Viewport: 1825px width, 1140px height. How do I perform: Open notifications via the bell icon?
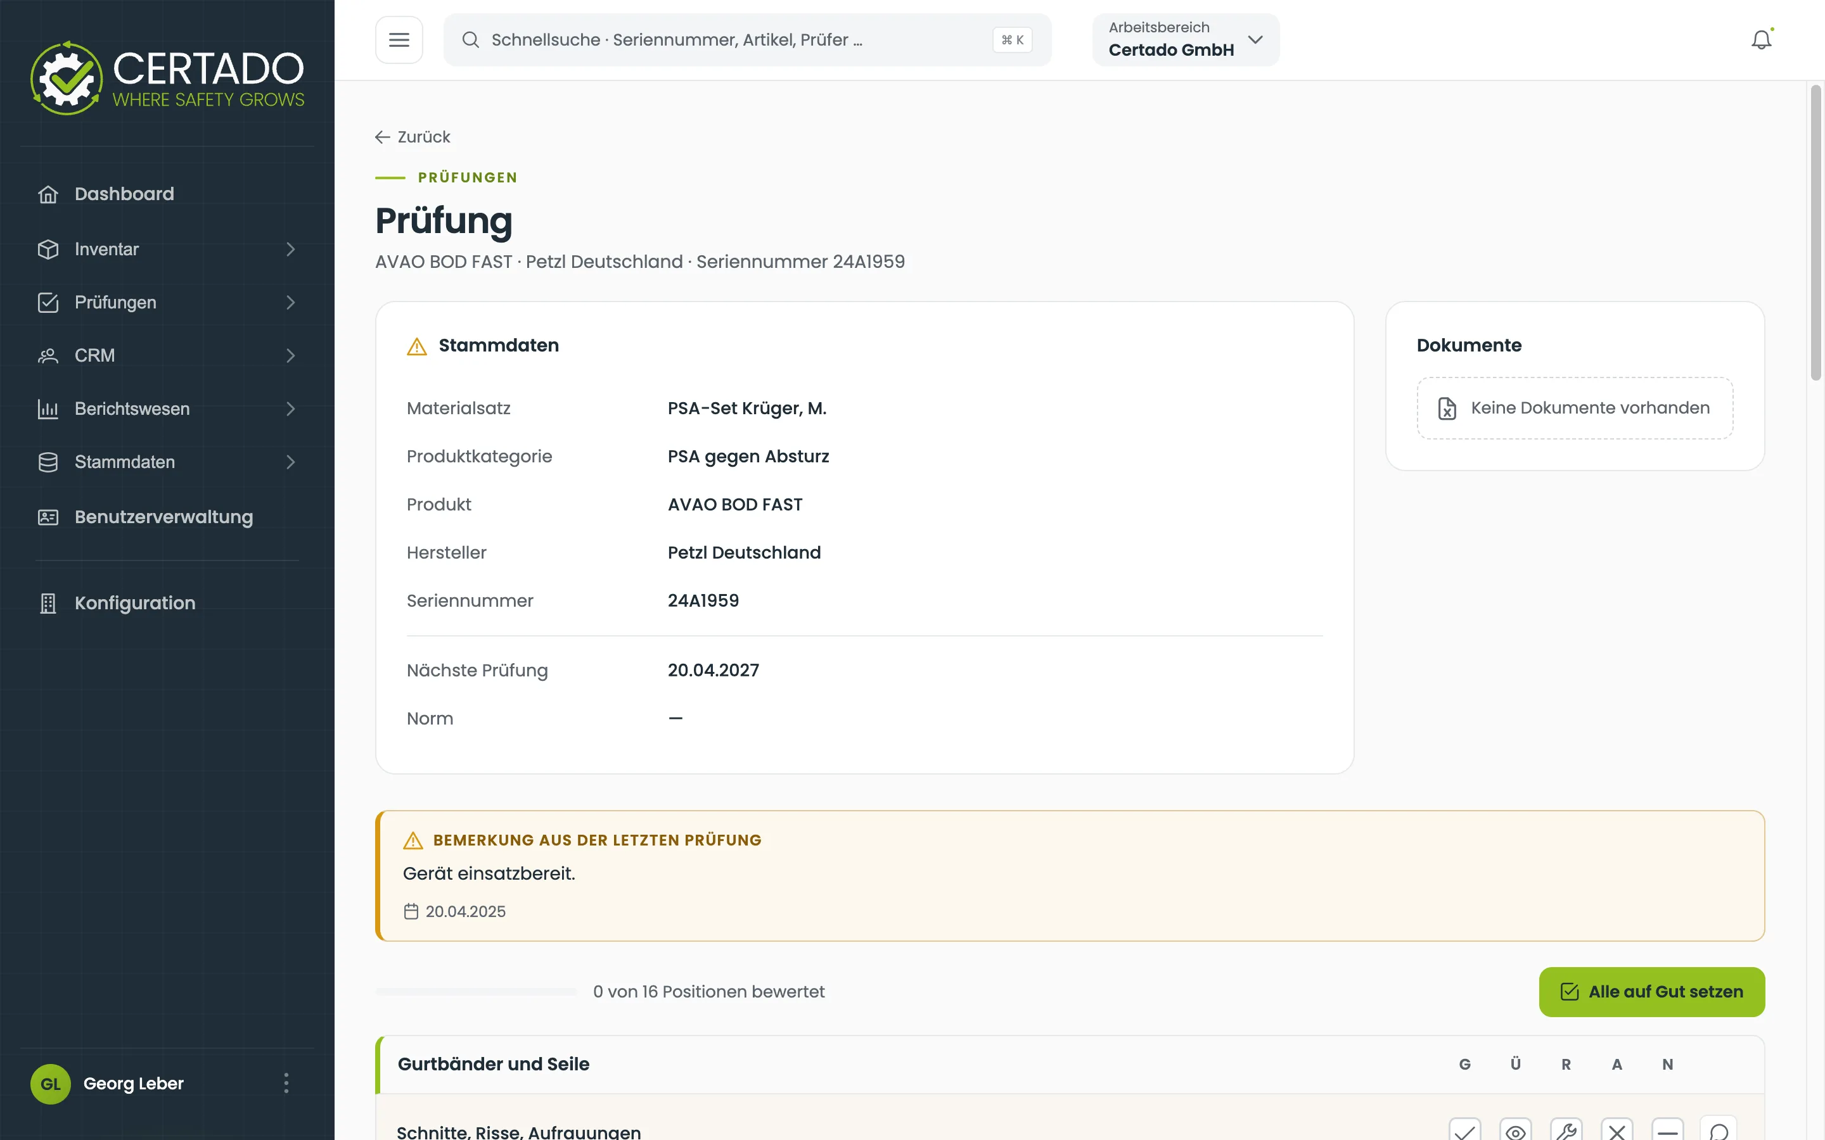1762,40
